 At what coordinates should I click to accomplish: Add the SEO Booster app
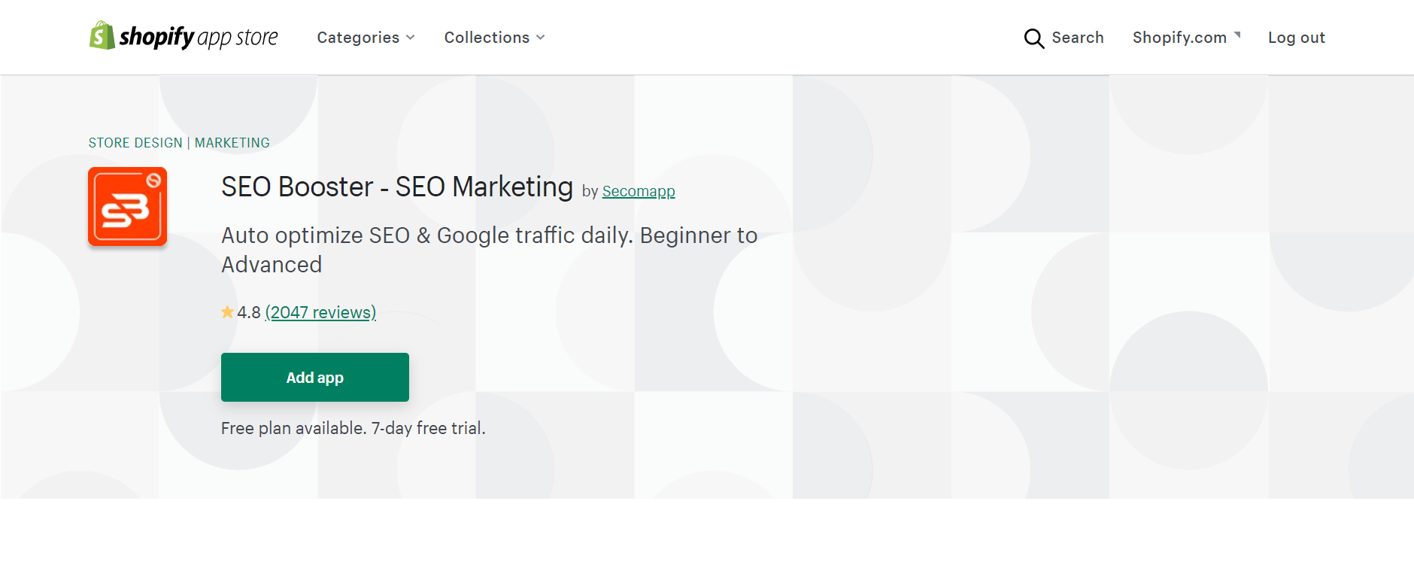[x=315, y=377]
